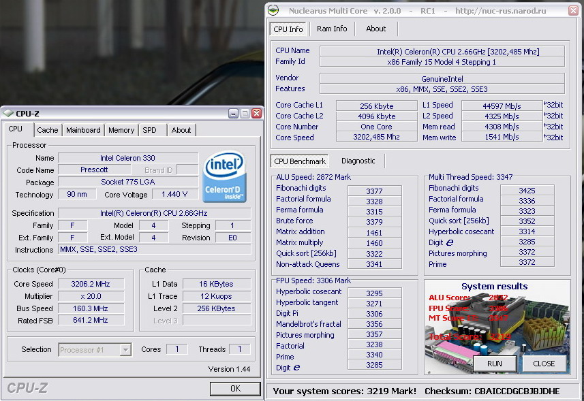Click the Your system scores 3219 Mark text
Image resolution: width=584 pixels, height=401 pixels.
click(x=345, y=391)
